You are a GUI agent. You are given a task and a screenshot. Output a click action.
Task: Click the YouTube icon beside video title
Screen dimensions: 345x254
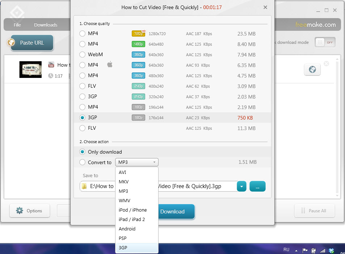click(x=51, y=65)
